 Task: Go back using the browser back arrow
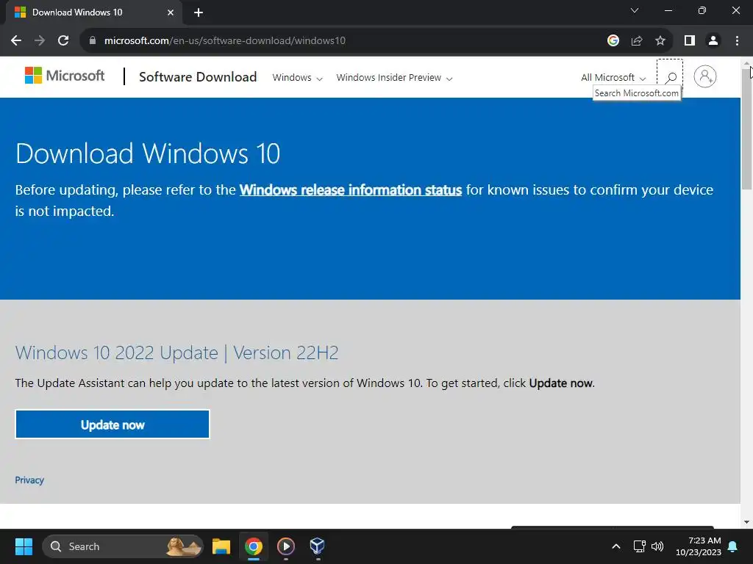coord(16,41)
